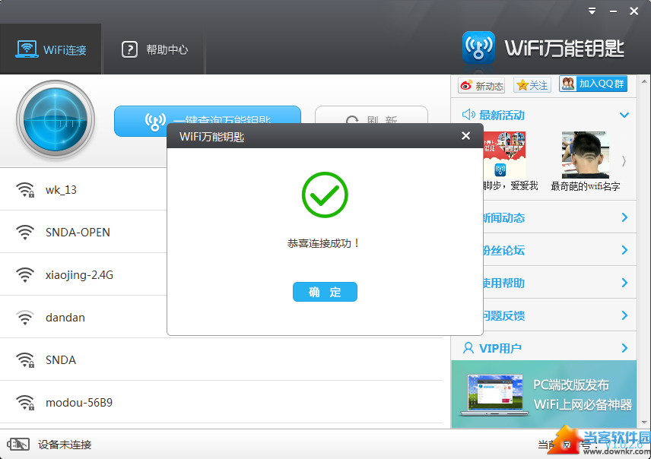Click the locked WiFi icon beside wk_13
The height and width of the screenshot is (459, 651).
click(x=25, y=190)
